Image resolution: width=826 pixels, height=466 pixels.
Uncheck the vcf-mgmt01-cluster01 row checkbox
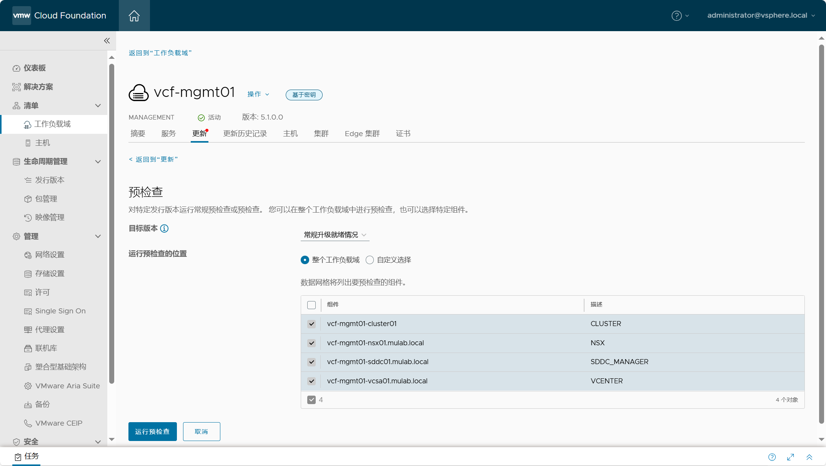coord(311,324)
